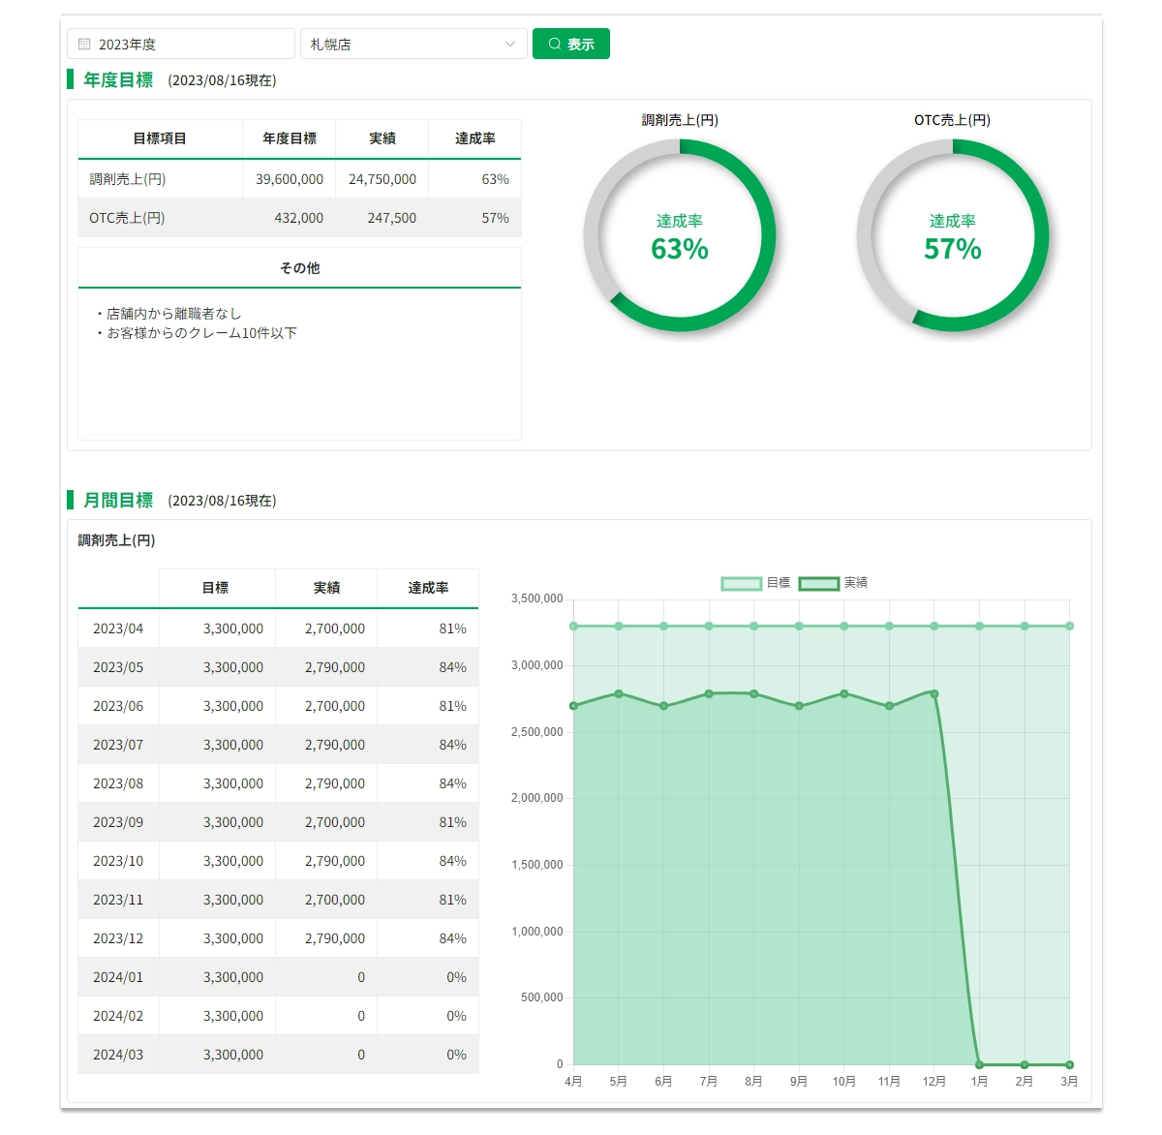Click the 調剤売上 63% donut chart
Viewport: 1162px width, 1135px height.
[x=680, y=235]
